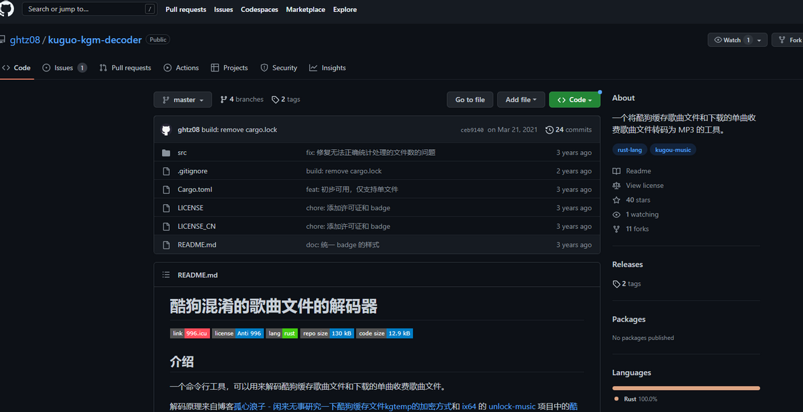Click the GitHub logo icon
Image resolution: width=803 pixels, height=412 pixels.
point(6,9)
